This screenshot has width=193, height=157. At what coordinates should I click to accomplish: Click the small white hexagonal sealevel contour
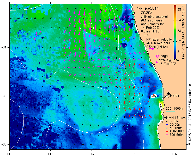coord(87,28)
